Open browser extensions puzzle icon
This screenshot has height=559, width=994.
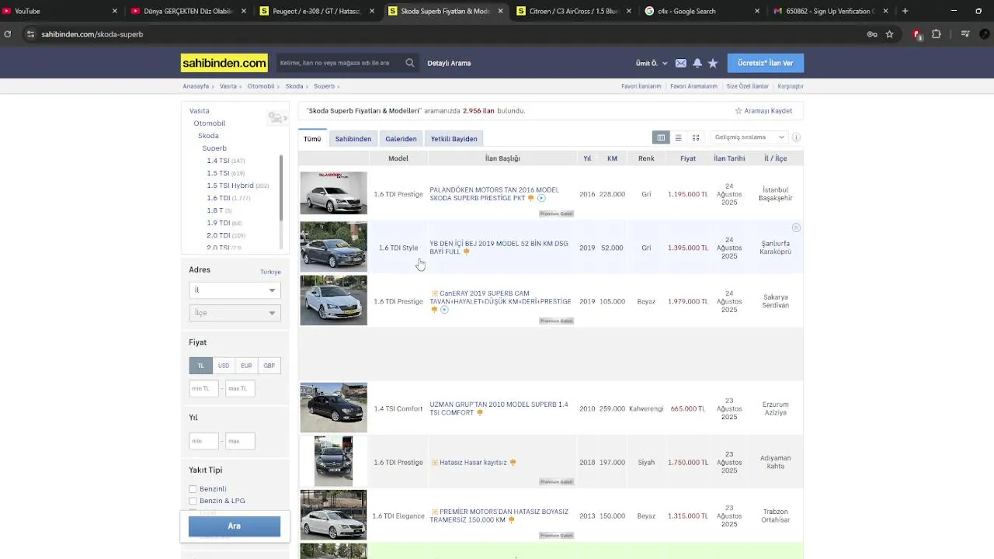click(x=937, y=34)
